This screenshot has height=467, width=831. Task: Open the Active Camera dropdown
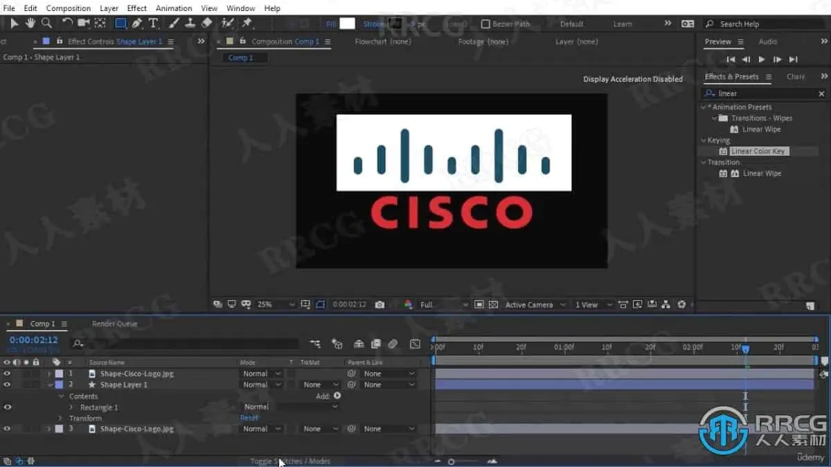coord(534,304)
